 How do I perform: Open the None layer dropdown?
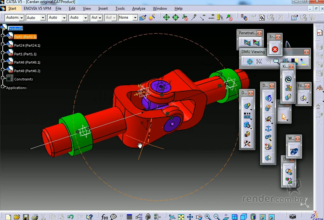tap(135, 18)
